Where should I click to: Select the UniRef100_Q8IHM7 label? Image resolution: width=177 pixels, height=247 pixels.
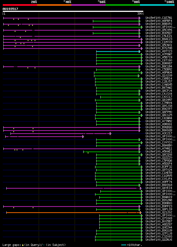(x=159, y=100)
